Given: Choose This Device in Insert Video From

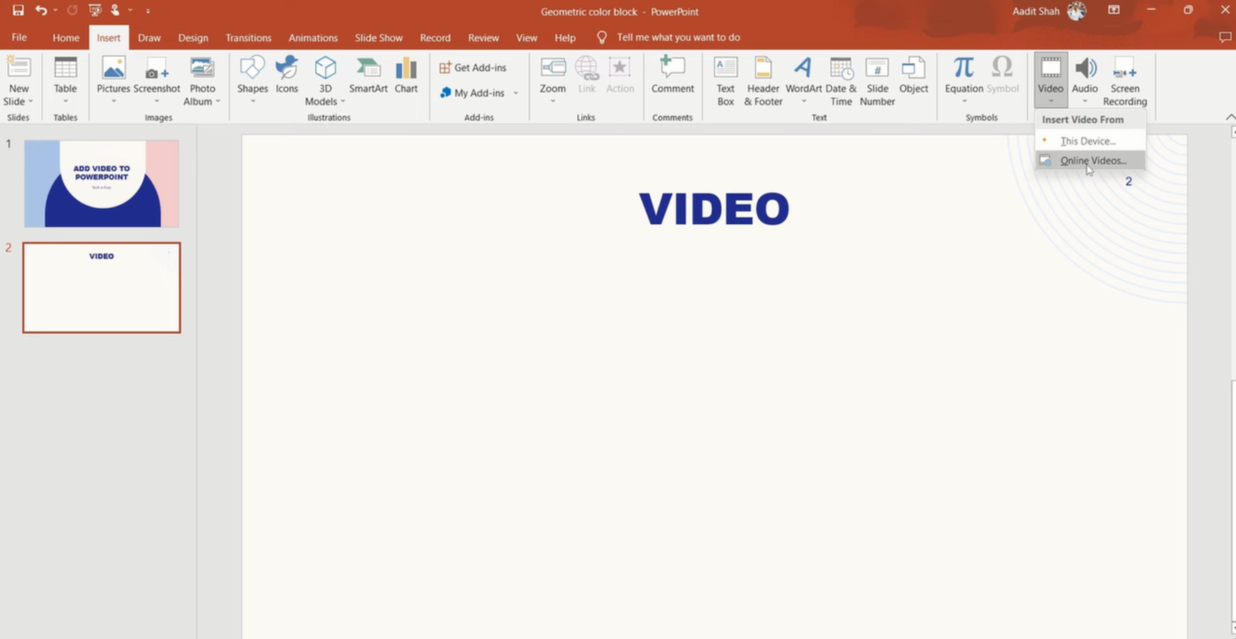Looking at the screenshot, I should (1088, 141).
